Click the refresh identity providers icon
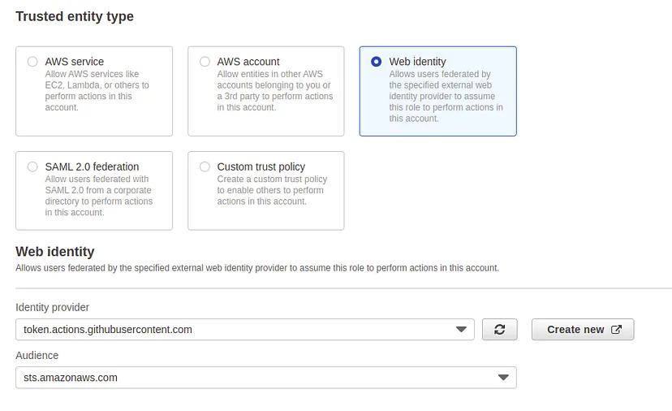 (x=499, y=330)
